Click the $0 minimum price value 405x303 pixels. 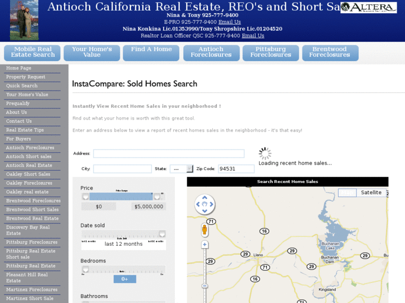click(x=99, y=207)
